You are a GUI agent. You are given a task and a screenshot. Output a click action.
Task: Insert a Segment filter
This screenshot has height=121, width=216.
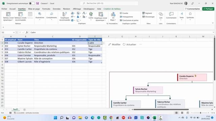click(147, 13)
